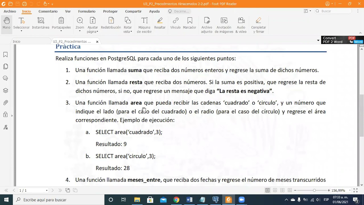The height and width of the screenshot is (205, 364).
Task: Click the Instantánea snapshot tool
Action: point(41,24)
